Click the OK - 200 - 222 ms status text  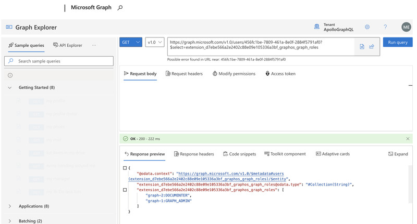(x=145, y=139)
